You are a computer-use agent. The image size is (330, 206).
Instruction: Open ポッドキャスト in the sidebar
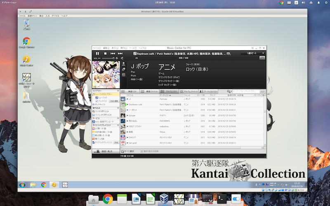tap(99, 105)
